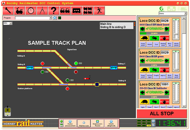Select the compass track design icon

(42, 11)
